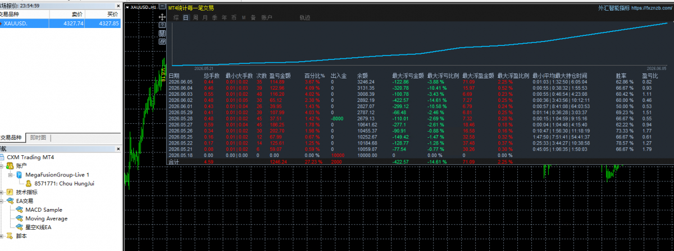The height and width of the screenshot is (251, 674).
Task: Toggle the 月 monthly statistics view
Action: (205, 17)
